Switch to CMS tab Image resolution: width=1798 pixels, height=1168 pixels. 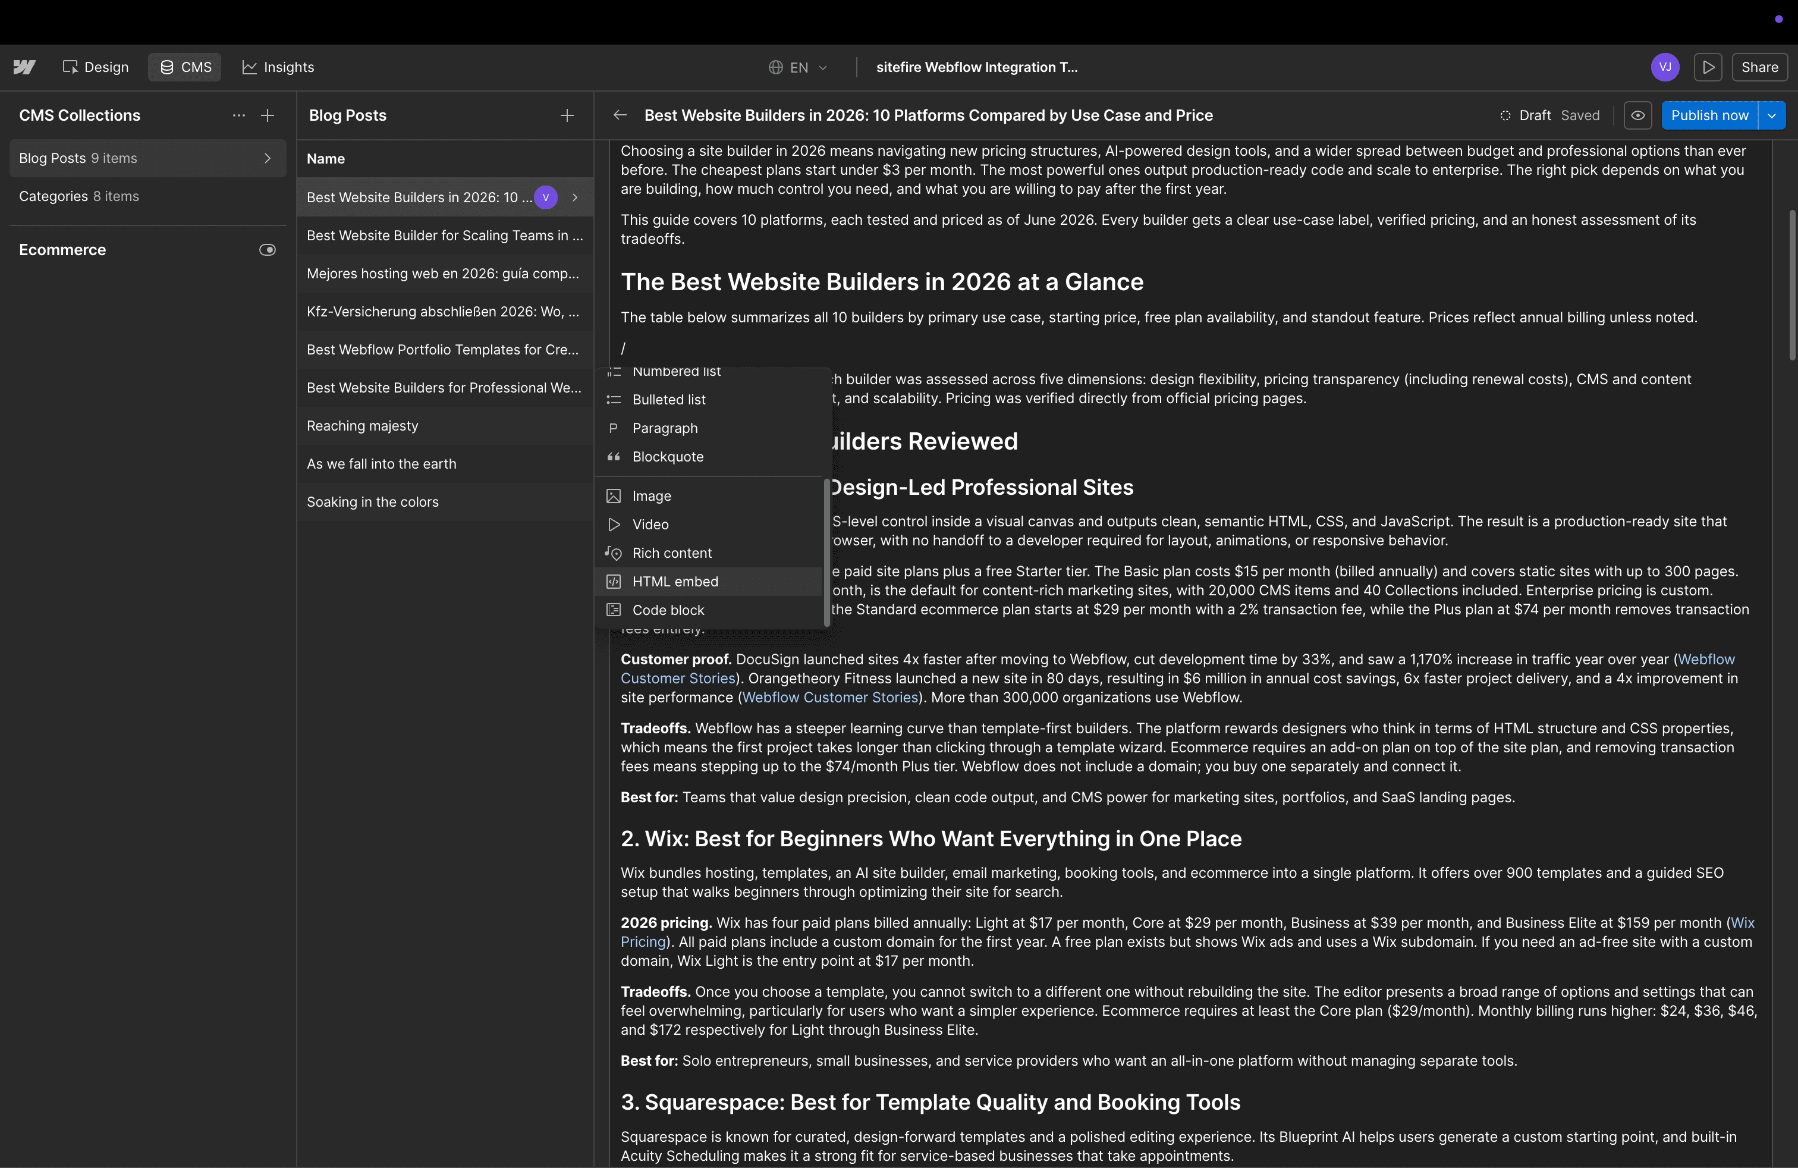click(x=185, y=67)
